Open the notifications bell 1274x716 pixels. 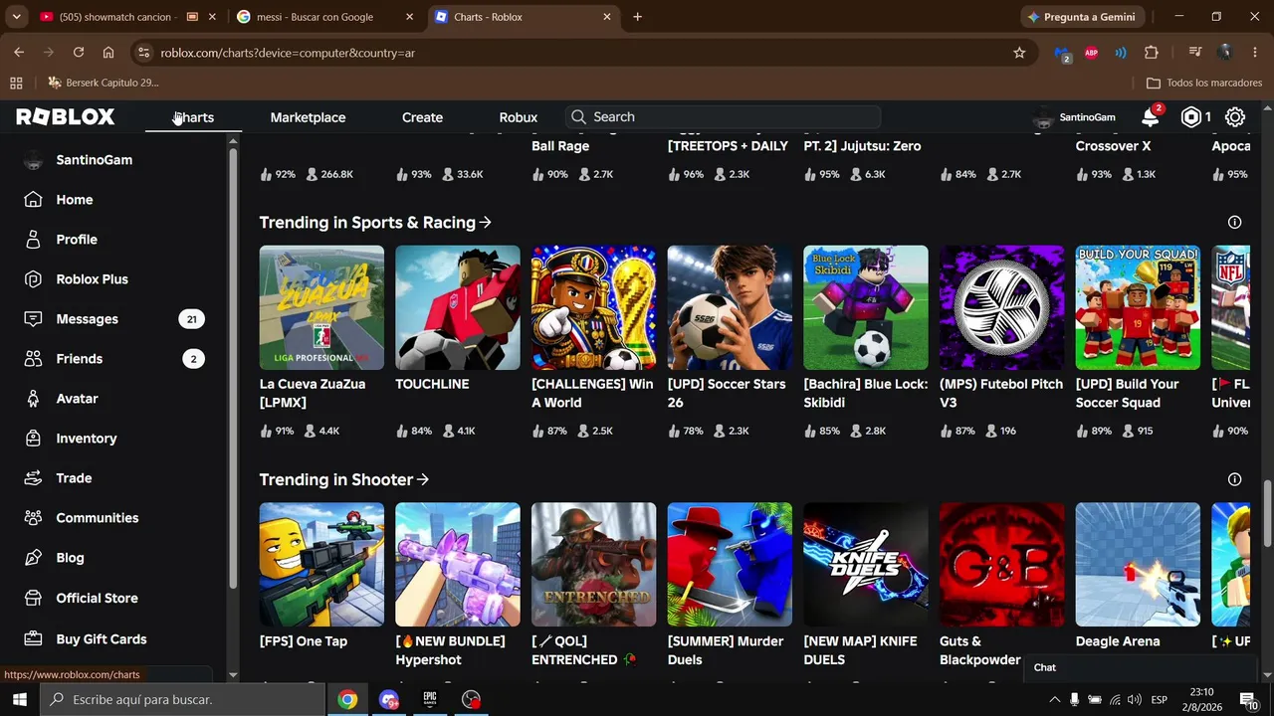coord(1150,117)
